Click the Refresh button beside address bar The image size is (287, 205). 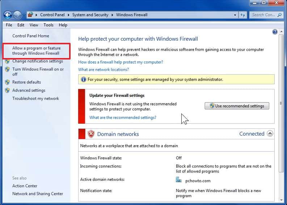pos(243,15)
